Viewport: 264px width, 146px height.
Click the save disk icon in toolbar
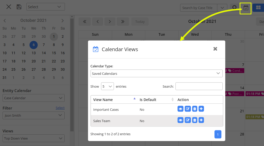pos(19,7)
